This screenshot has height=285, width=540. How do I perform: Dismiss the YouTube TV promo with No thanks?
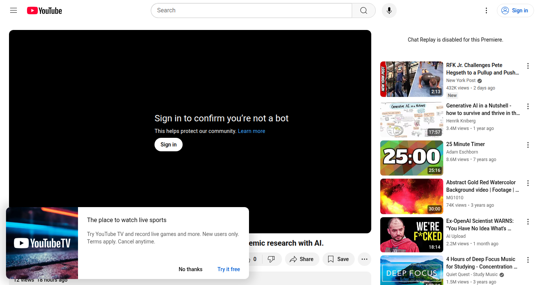pos(190,269)
